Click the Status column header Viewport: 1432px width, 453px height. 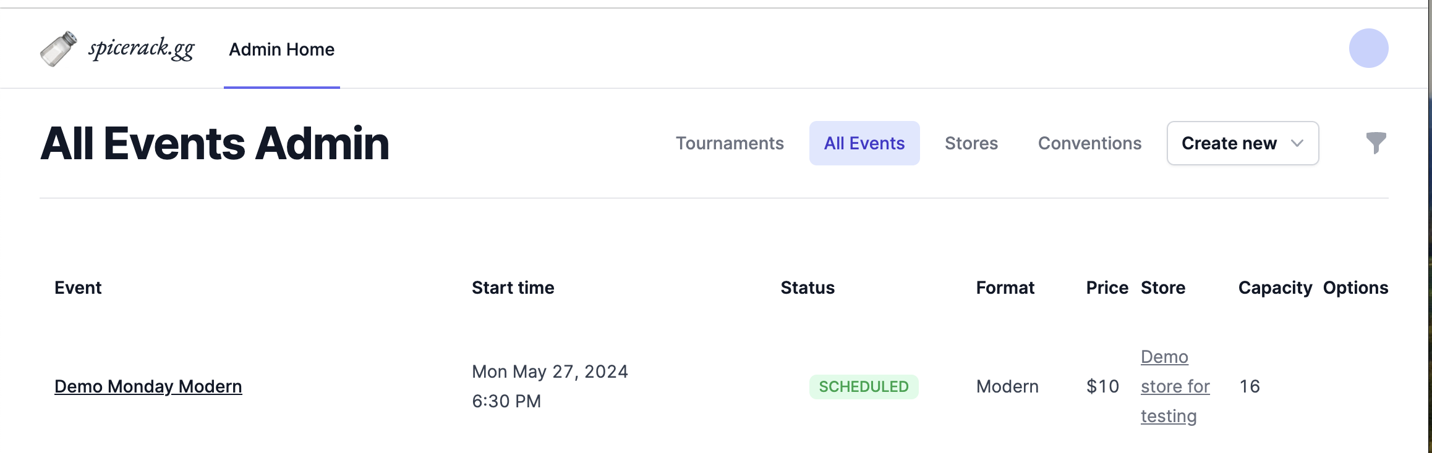[x=807, y=288]
